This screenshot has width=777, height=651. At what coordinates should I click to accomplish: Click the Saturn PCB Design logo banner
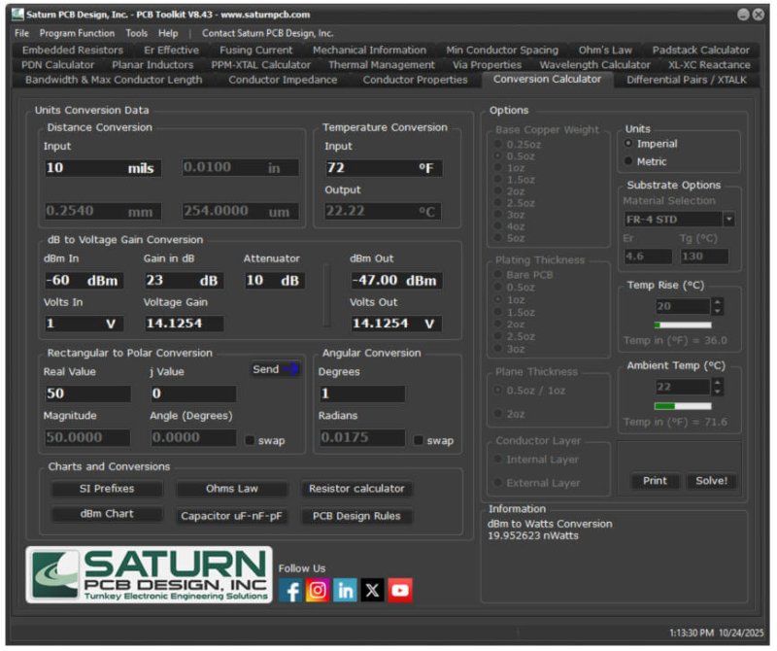150,574
